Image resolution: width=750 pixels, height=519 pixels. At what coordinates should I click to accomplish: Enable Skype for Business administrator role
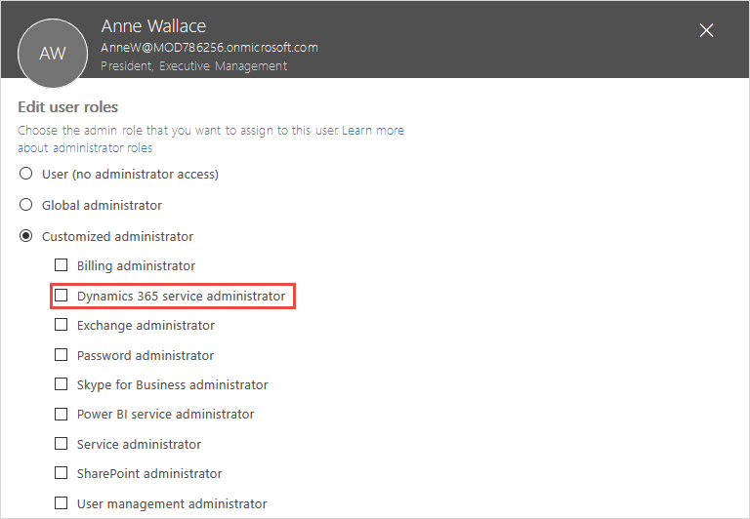[62, 384]
